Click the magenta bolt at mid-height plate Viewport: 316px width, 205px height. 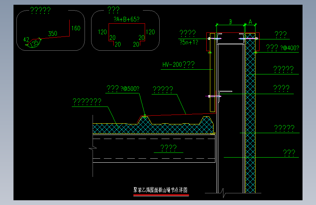pyautogui.click(x=215, y=96)
